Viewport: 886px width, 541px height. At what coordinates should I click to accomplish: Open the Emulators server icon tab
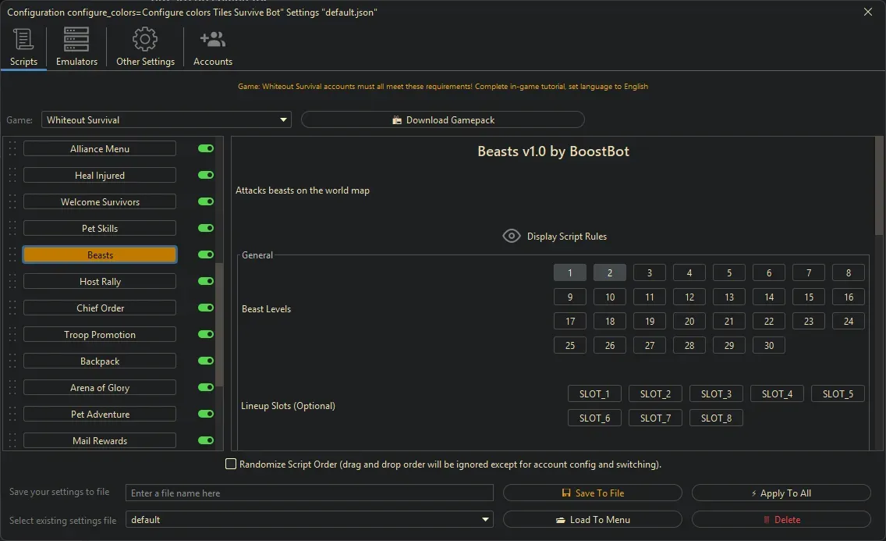(76, 39)
